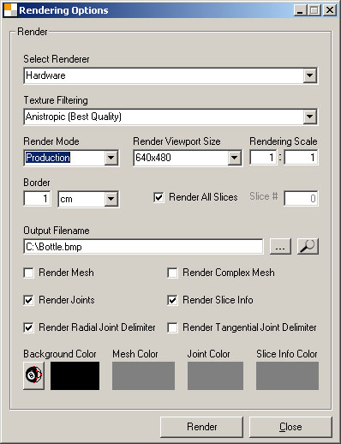Click the disabled Slice # input field

point(301,199)
